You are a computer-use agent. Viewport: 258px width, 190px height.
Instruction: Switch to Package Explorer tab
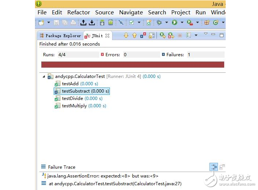pos(61,36)
